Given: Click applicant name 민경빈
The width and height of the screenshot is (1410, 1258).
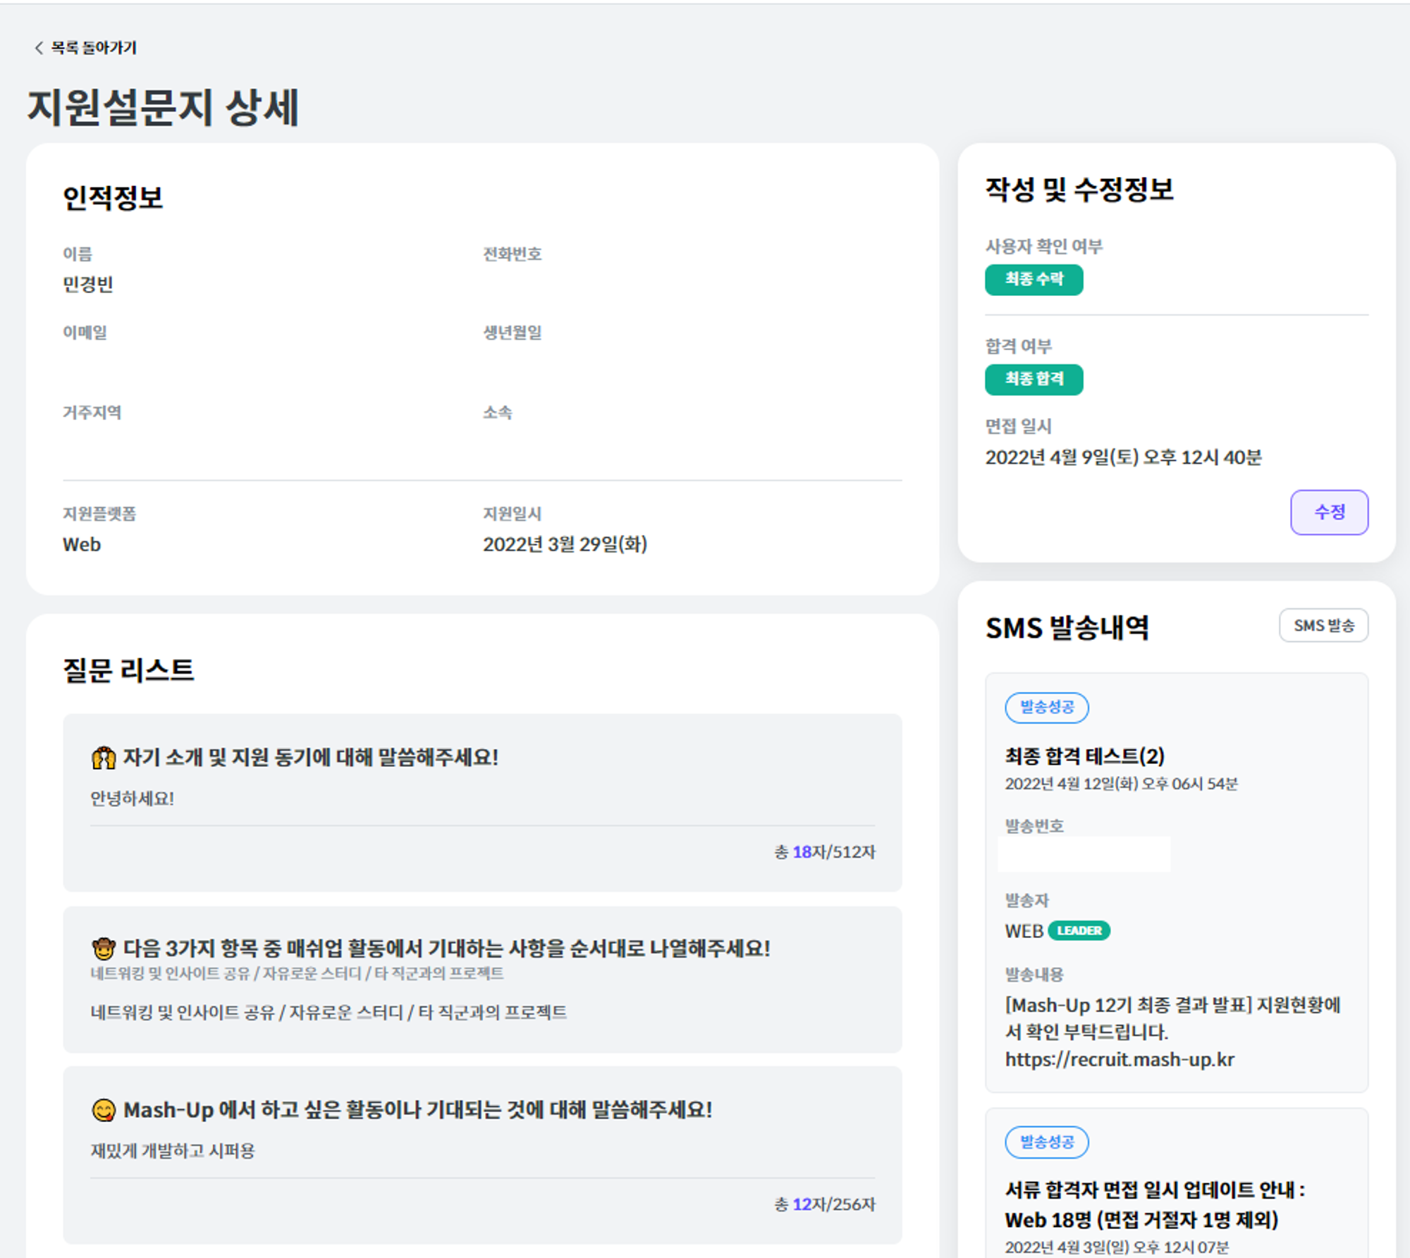Looking at the screenshot, I should tap(88, 284).
